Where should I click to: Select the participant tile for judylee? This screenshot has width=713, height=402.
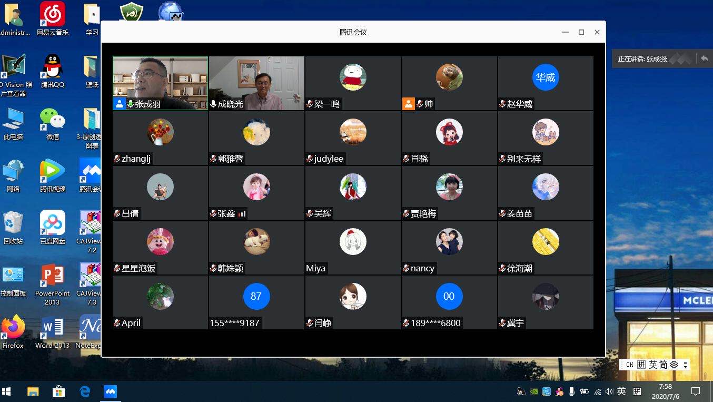[353, 138]
